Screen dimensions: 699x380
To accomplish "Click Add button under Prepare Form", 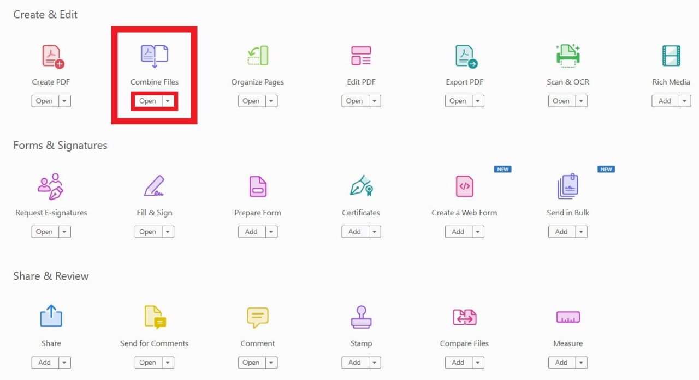I will coord(251,232).
